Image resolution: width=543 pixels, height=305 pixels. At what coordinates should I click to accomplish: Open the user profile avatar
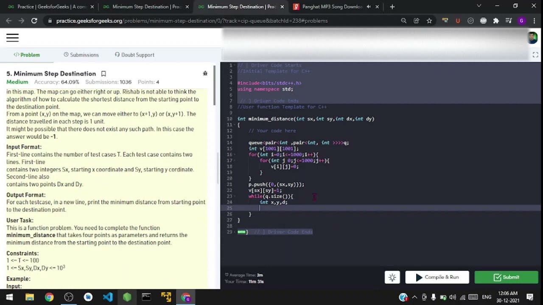[532, 38]
